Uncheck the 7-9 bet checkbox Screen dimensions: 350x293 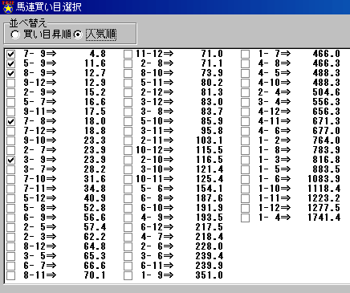click(10, 54)
